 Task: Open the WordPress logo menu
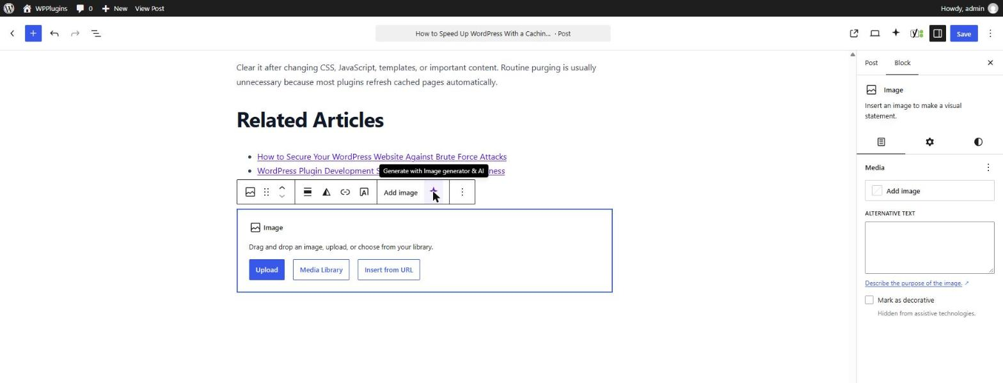click(9, 8)
